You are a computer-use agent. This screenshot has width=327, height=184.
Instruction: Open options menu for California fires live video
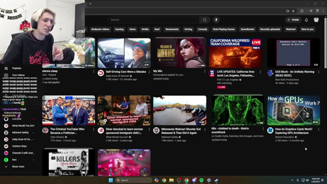260,72
